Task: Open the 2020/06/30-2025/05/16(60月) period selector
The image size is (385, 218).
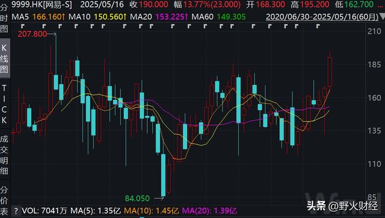Action: [322, 17]
